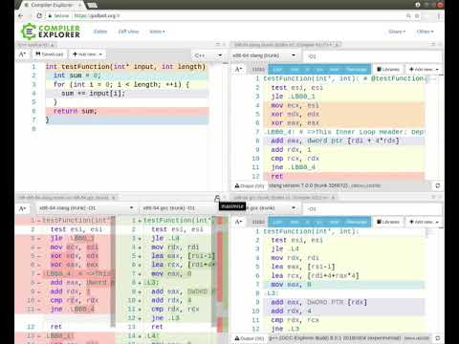Reload the godbolt.org page

[x=39, y=15]
